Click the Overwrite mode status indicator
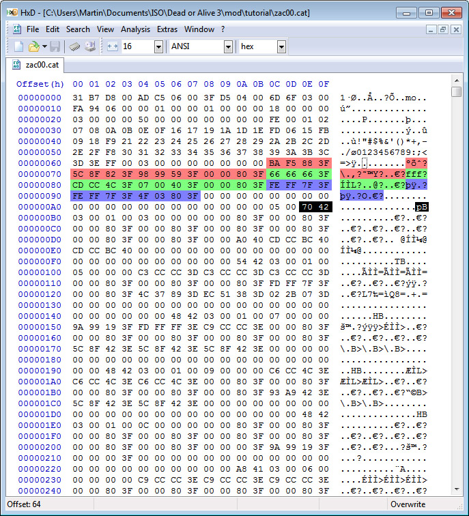 (408, 504)
